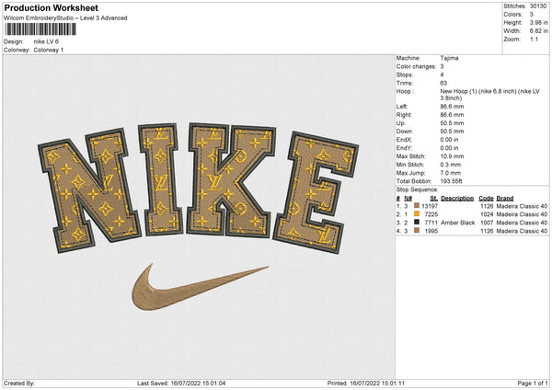
Task: Click the Total Bobbin value 193.55ft
Action: point(452,181)
